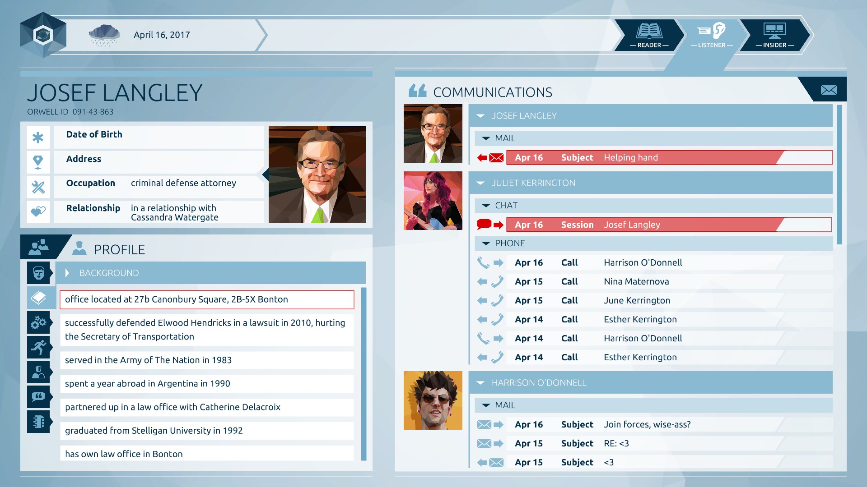
Task: Switch to the Insider tab
Action: point(774,35)
